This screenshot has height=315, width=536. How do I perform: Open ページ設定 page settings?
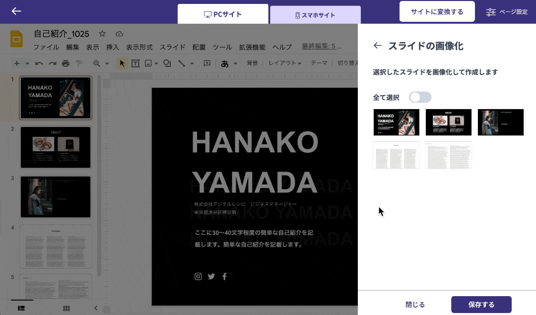tap(506, 12)
